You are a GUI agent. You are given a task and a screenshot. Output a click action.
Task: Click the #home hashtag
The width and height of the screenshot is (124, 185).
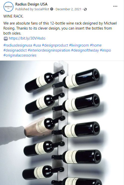[96, 45]
